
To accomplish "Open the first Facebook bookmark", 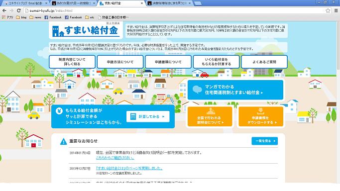I will tap(53, 17).
